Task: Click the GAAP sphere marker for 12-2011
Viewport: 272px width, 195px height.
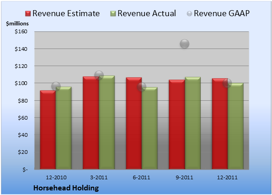Action: 227,83
